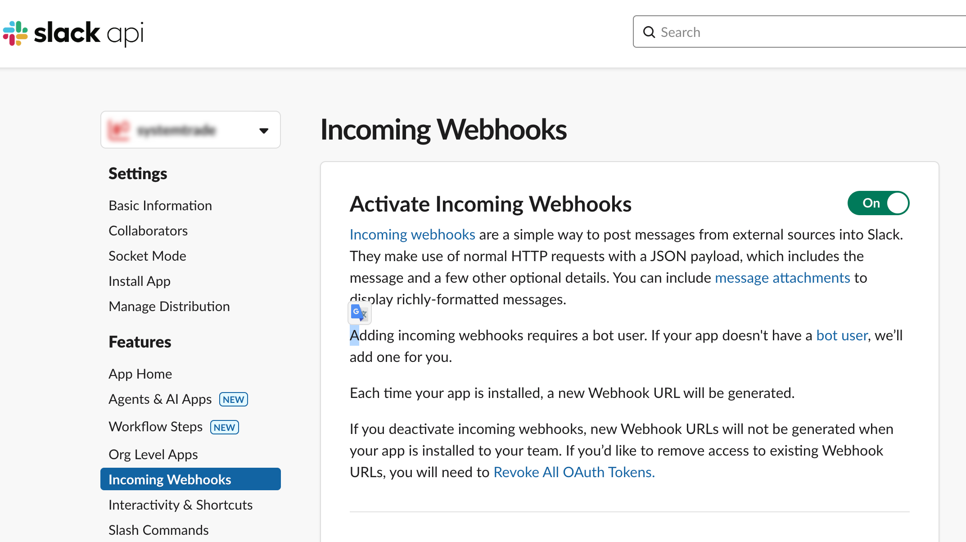Click NEW badge beside Workflow Steps
This screenshot has width=966, height=542.
pos(224,427)
